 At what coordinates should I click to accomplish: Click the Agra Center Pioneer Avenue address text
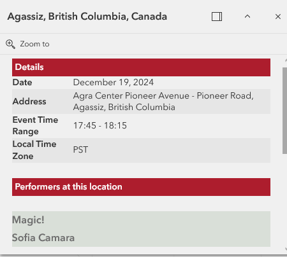pyautogui.click(x=163, y=101)
